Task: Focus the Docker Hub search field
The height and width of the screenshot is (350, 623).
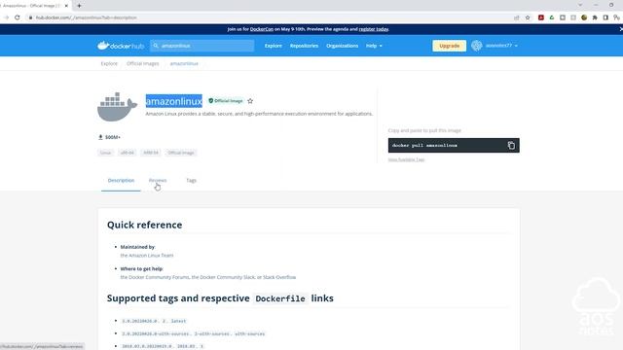Action: [202, 46]
